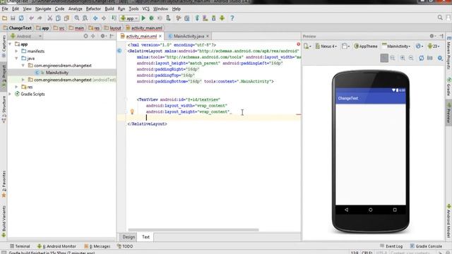Screen dimensions: 452x254
Task: Copy selection using toolbar icon
Action: tap(58, 18)
